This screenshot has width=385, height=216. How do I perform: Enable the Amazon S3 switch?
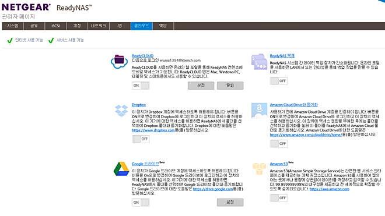[x=278, y=198]
